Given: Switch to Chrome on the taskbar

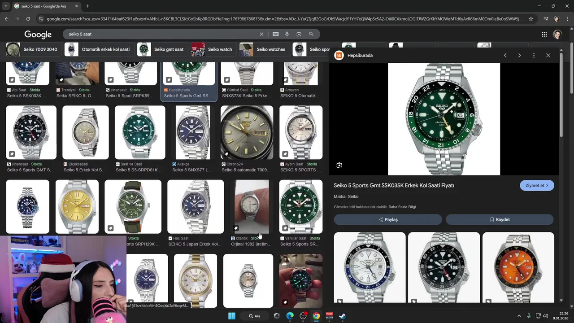Looking at the screenshot, I should pyautogui.click(x=316, y=316).
